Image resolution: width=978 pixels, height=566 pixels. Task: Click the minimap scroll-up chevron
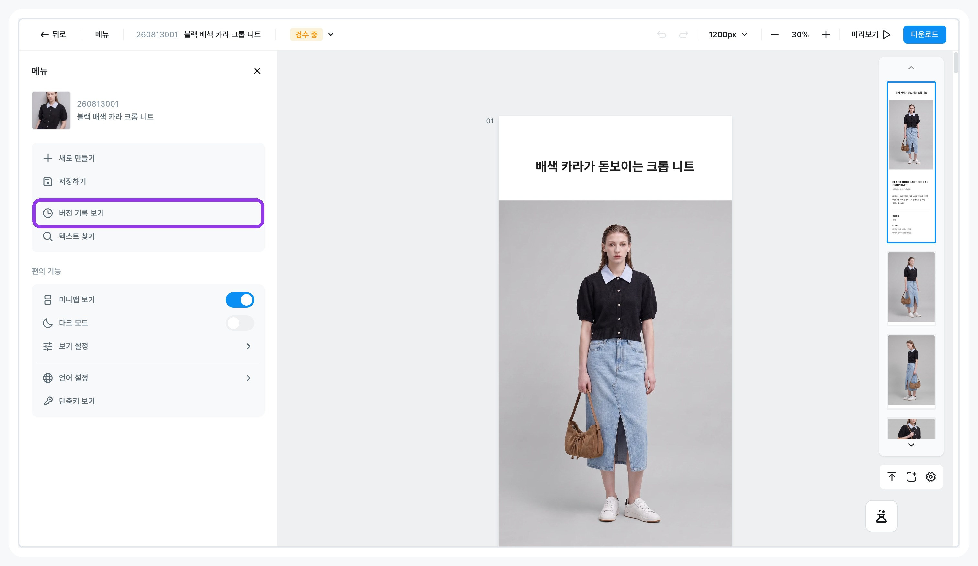pos(911,68)
